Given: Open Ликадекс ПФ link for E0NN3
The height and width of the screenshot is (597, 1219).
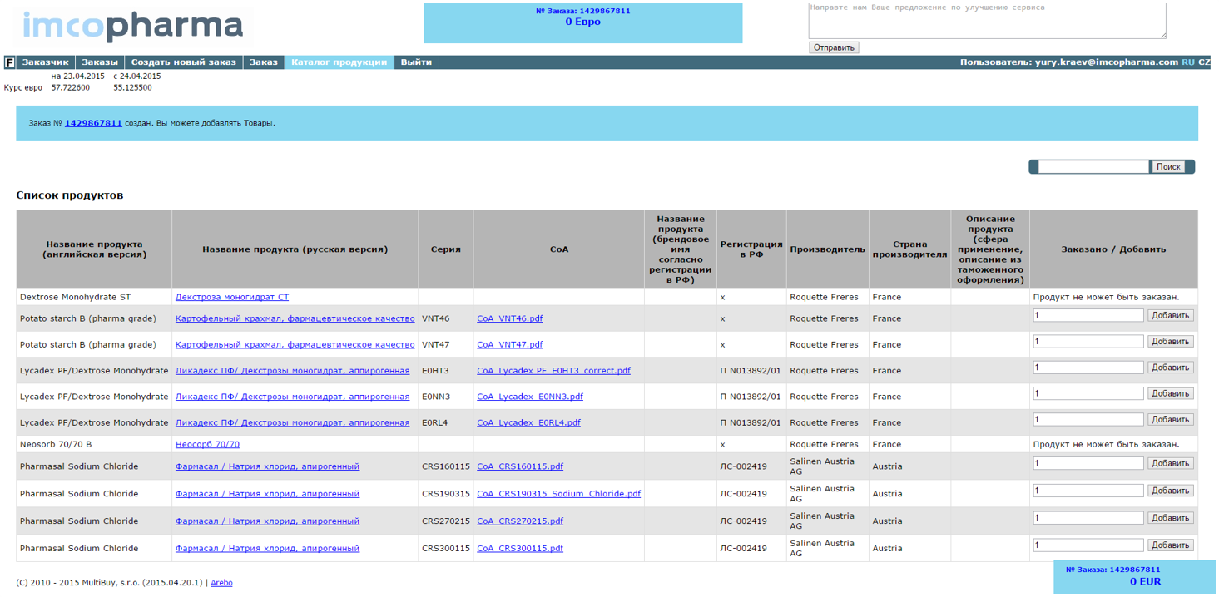Looking at the screenshot, I should point(292,397).
